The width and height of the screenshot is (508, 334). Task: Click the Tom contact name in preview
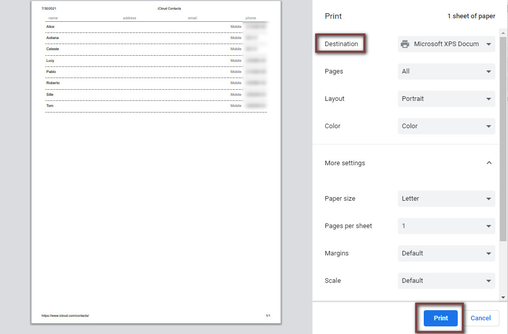click(50, 105)
